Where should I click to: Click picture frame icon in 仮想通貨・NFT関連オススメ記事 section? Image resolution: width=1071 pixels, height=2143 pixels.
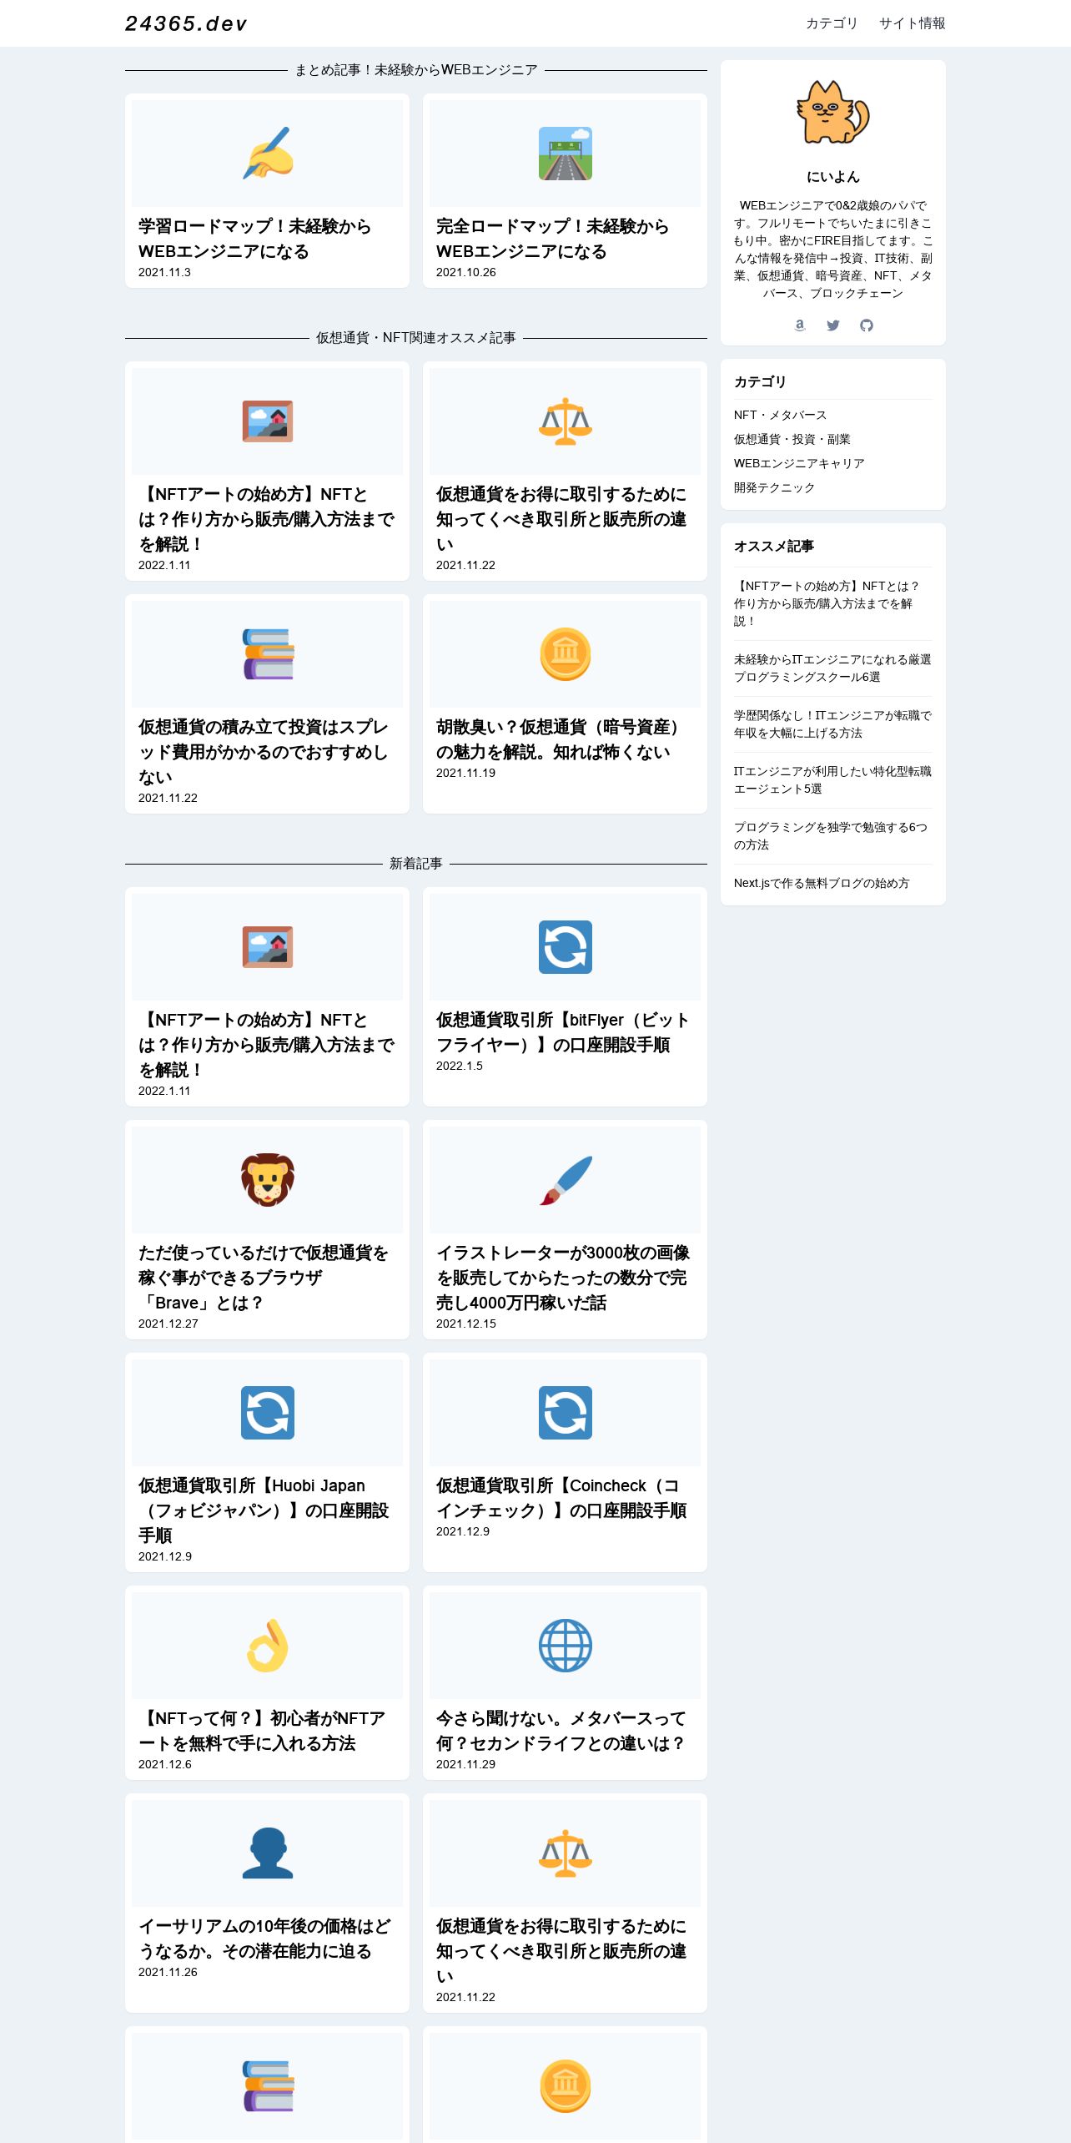click(268, 421)
